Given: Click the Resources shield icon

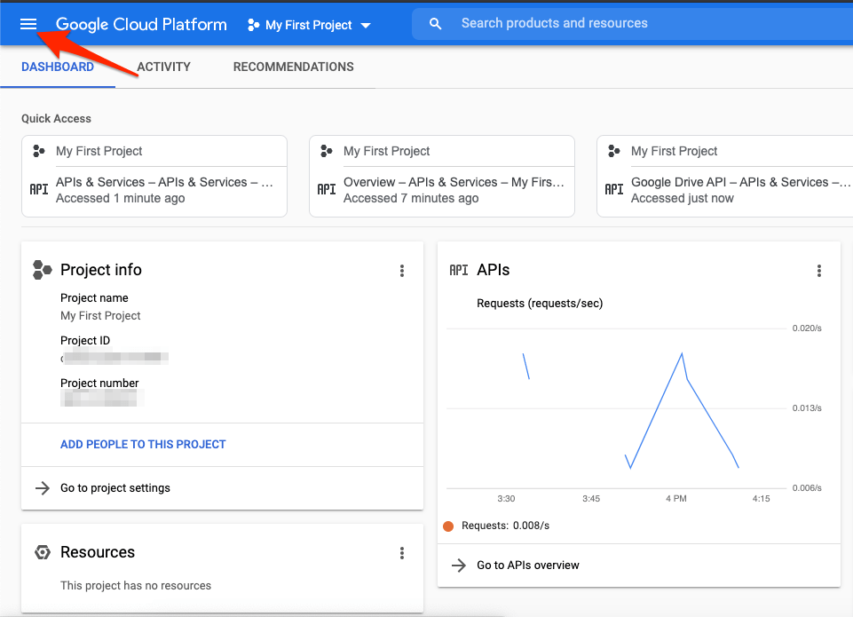Looking at the screenshot, I should pyautogui.click(x=42, y=552).
